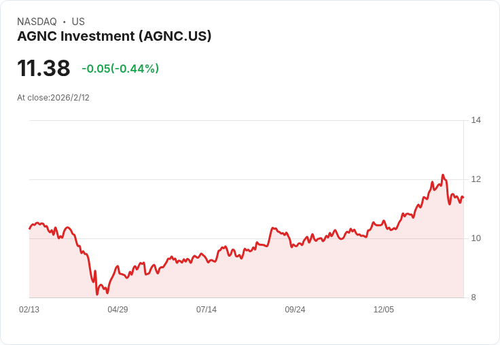
Task: Click the current price 11.38
Action: point(43,69)
